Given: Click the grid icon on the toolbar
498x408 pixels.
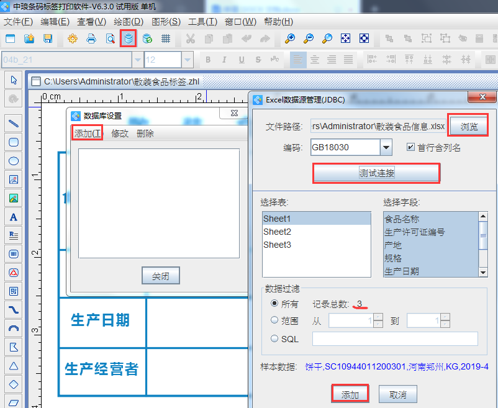Looking at the screenshot, I should [x=165, y=38].
